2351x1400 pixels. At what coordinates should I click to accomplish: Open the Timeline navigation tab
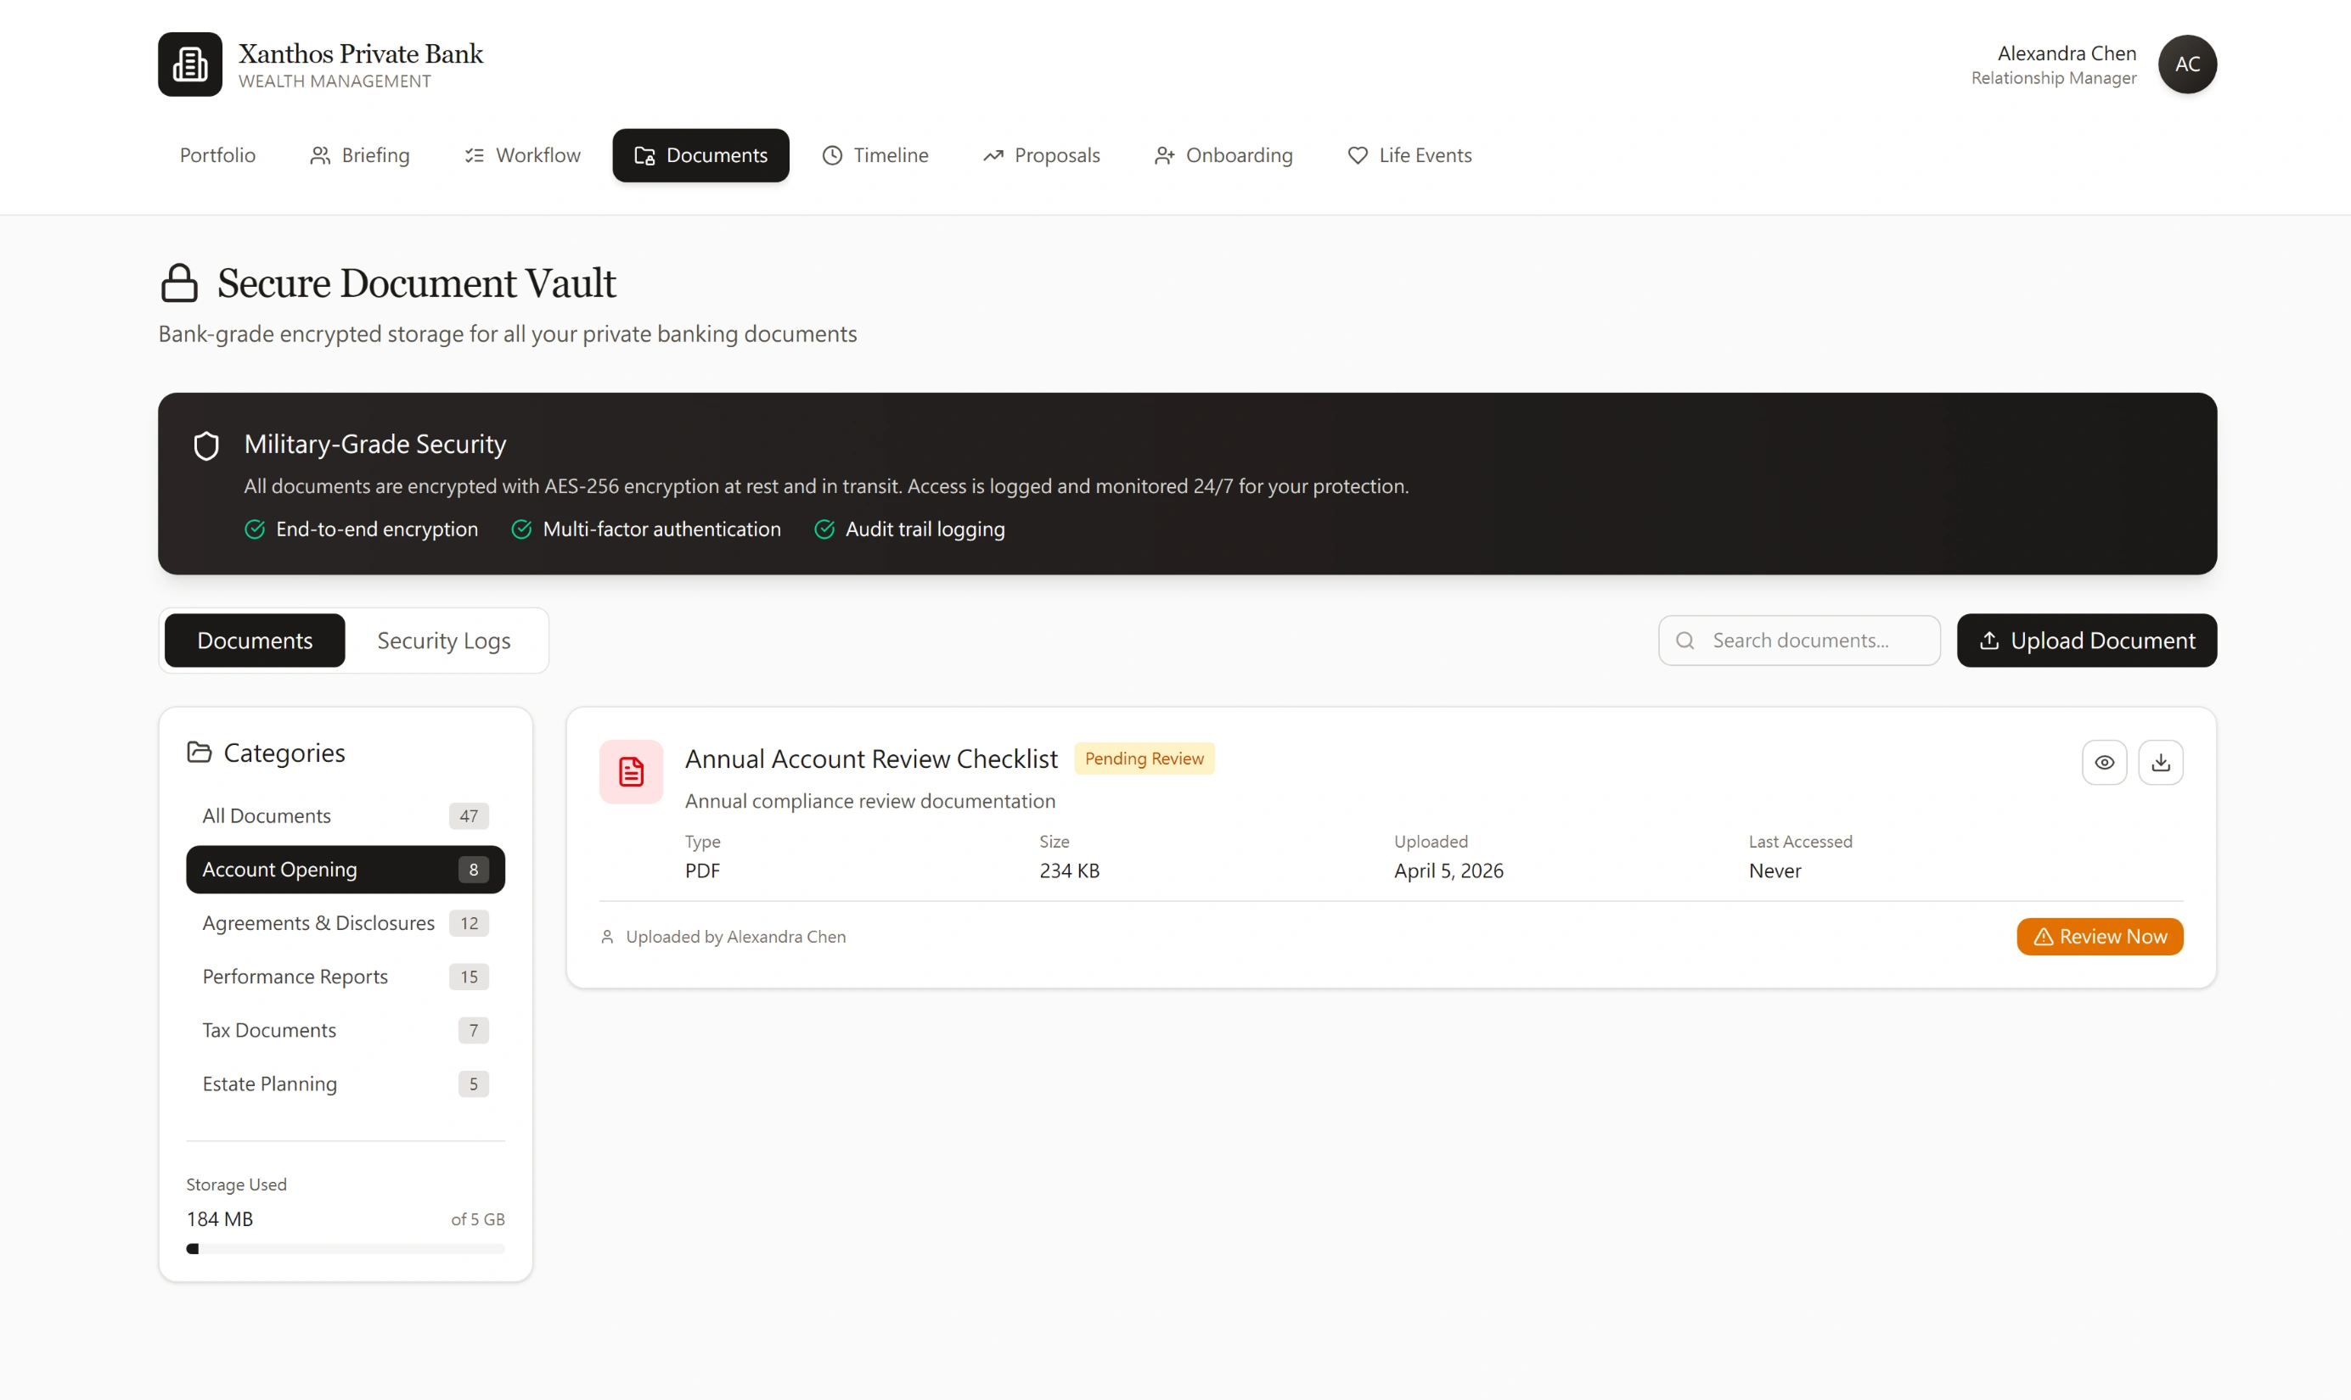pos(875,155)
